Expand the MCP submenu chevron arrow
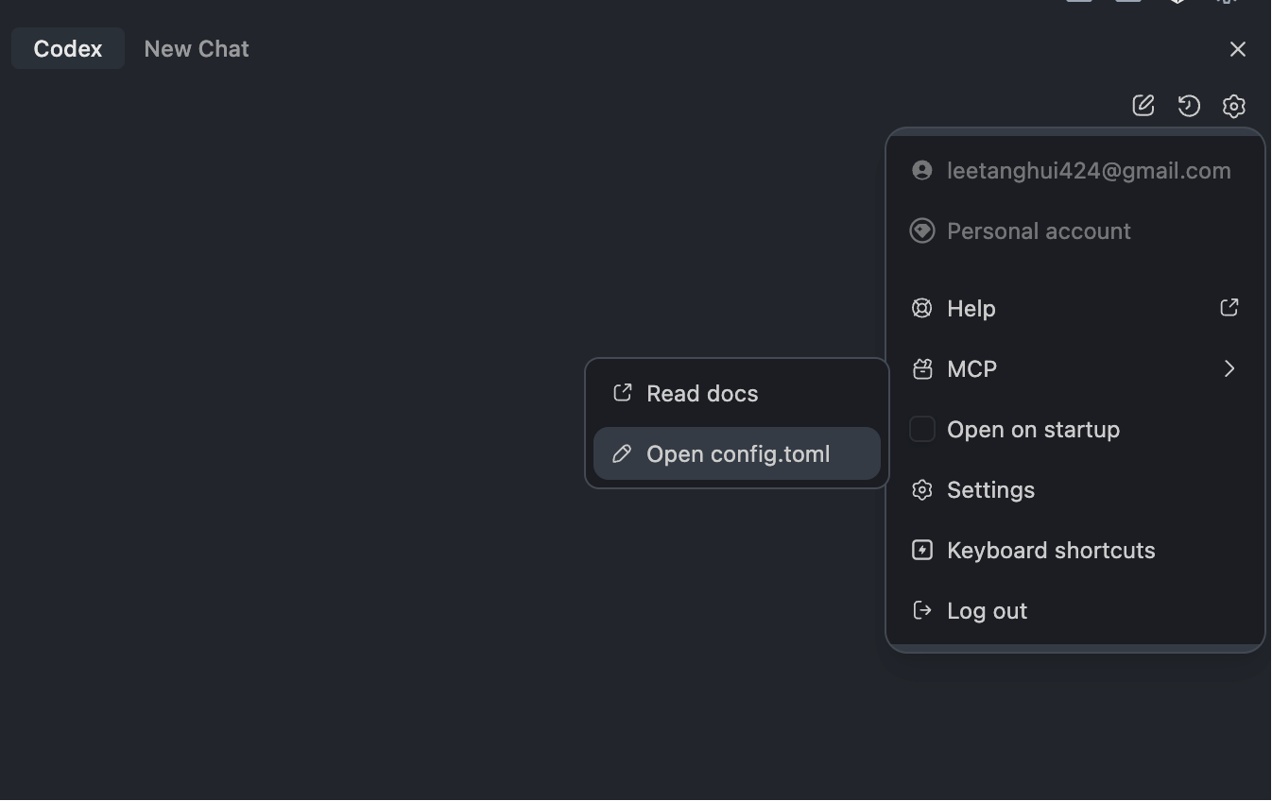The image size is (1272, 801). [x=1229, y=369]
